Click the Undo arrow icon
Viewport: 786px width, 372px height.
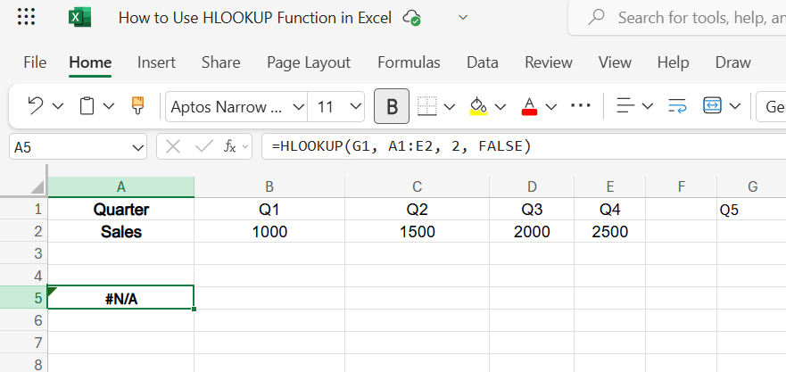click(x=36, y=106)
